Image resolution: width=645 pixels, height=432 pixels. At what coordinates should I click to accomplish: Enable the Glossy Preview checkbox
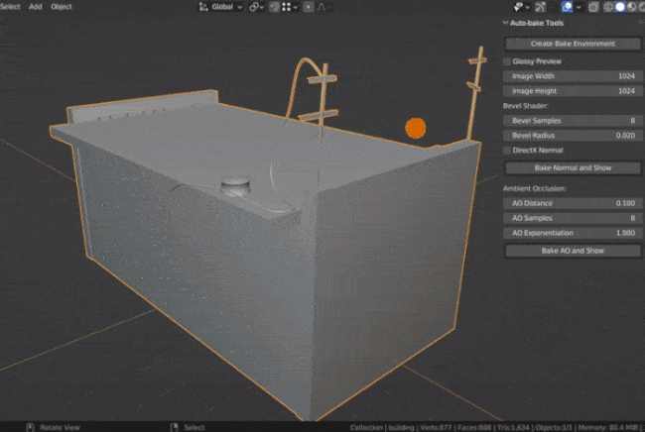click(507, 61)
